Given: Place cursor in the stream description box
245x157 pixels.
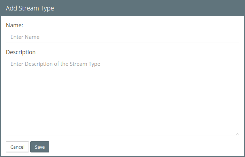Looking at the screenshot, I should (x=122, y=97).
